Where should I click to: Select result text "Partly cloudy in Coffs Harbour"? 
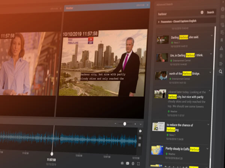click(182, 149)
